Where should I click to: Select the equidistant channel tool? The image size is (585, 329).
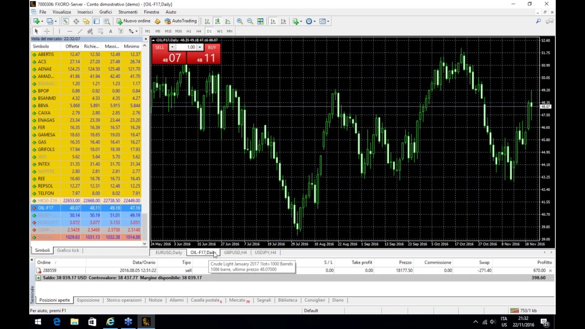click(90, 31)
